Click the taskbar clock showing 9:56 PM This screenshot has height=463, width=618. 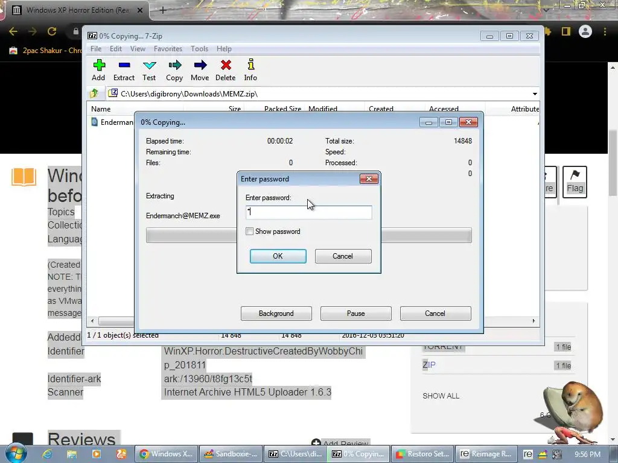587,454
